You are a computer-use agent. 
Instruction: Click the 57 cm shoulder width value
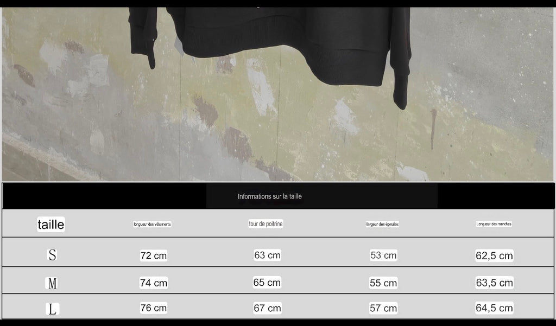[383, 308]
